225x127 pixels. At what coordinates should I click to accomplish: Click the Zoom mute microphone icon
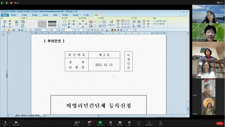point(5,123)
